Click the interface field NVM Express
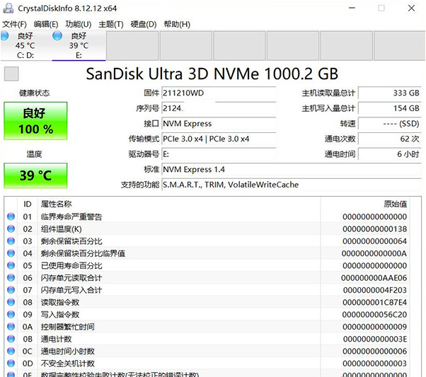 pyautogui.click(x=219, y=124)
